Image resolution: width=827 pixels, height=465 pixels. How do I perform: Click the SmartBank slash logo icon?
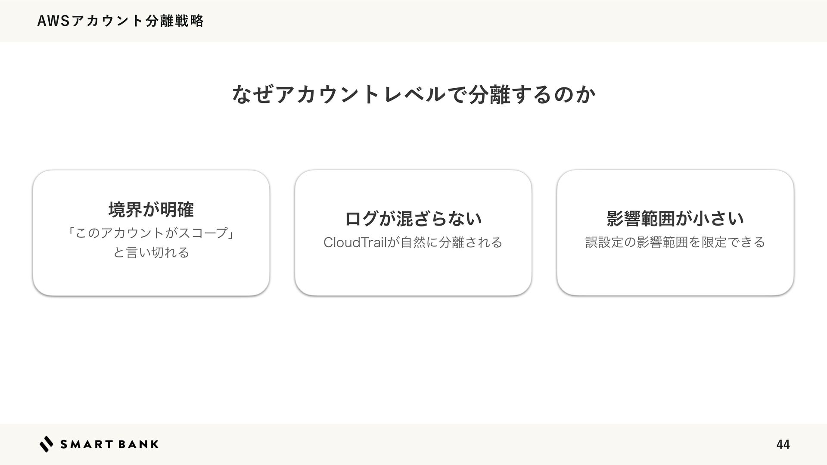pos(47,444)
